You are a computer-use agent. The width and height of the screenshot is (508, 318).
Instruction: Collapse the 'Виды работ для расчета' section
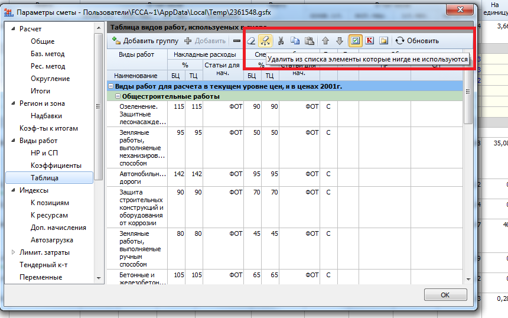111,86
